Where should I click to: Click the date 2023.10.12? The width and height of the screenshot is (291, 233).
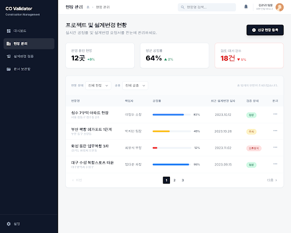click(223, 115)
